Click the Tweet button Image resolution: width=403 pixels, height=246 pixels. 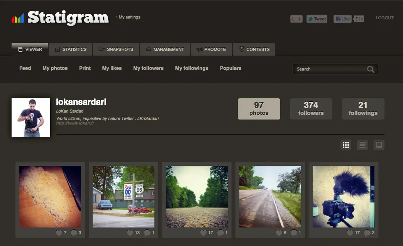click(x=317, y=18)
